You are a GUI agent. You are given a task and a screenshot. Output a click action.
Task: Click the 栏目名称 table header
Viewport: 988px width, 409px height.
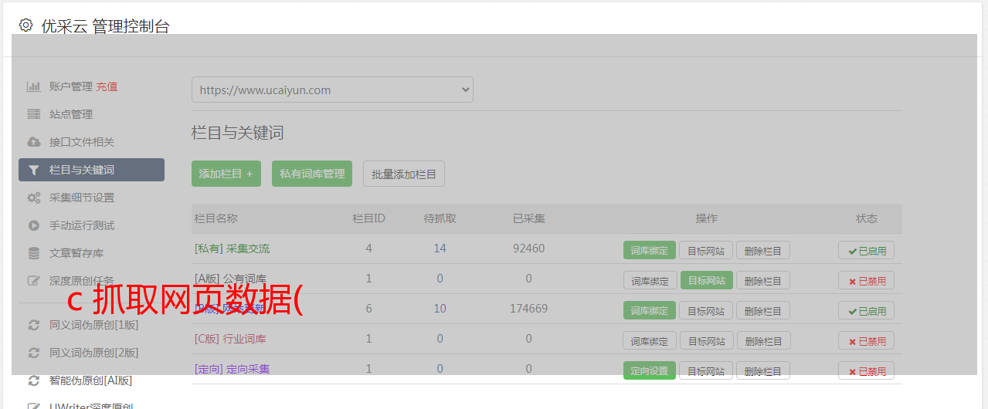(216, 218)
